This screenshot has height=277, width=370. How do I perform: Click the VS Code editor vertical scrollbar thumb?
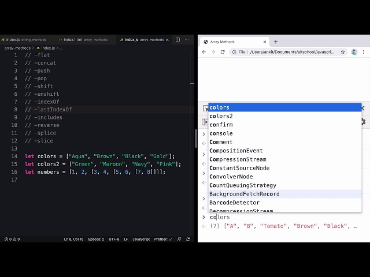[195, 138]
